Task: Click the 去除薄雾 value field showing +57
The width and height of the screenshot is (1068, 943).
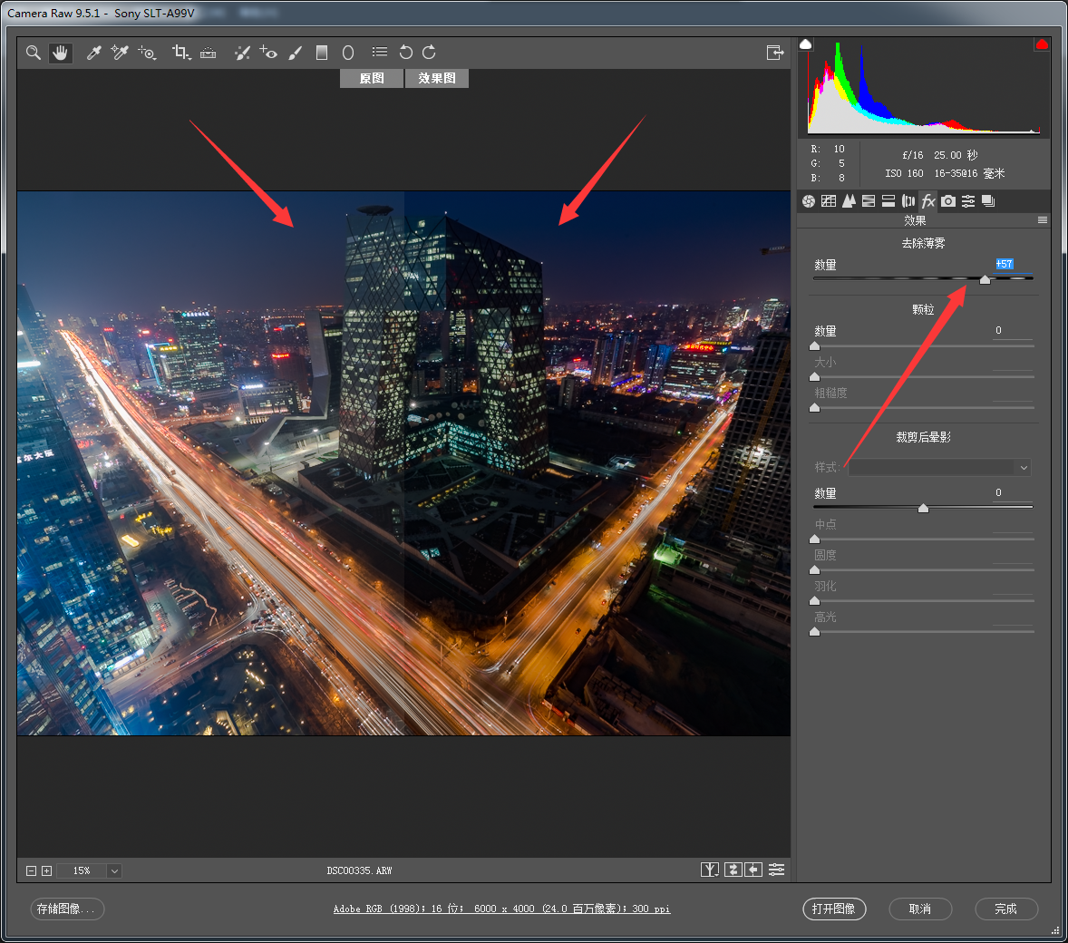Action: [x=1004, y=264]
